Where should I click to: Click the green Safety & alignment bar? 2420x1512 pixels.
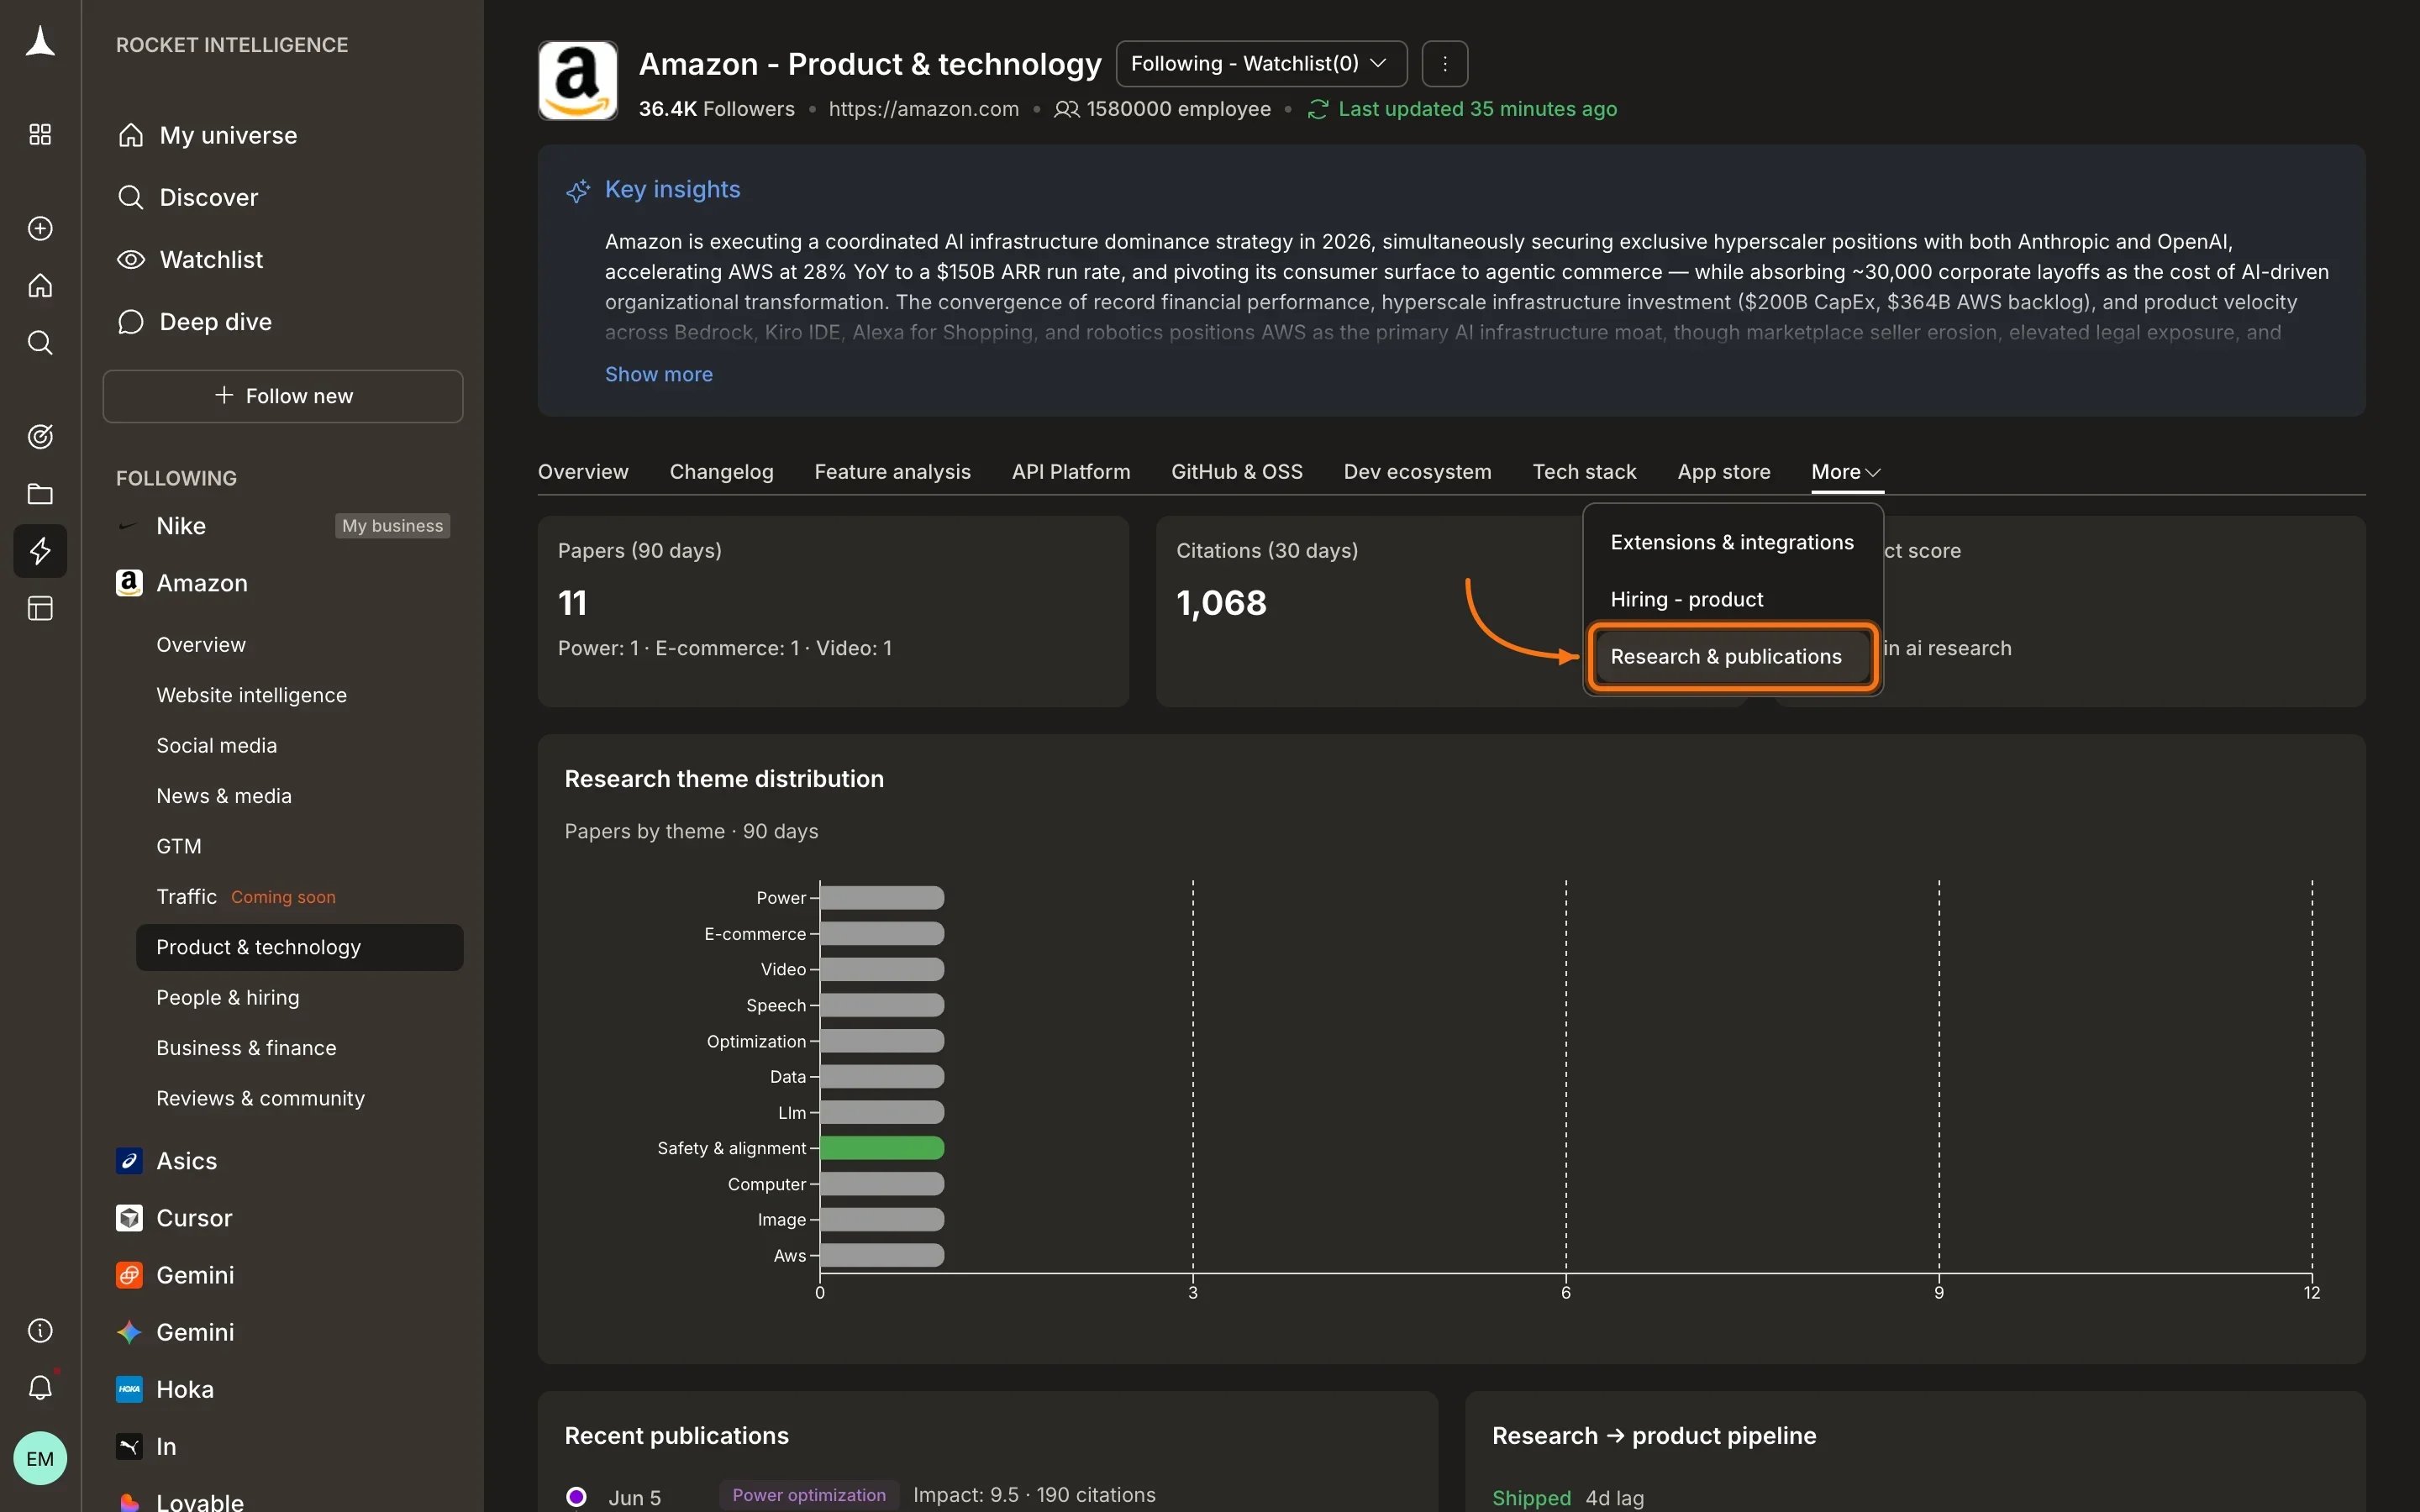pos(882,1148)
